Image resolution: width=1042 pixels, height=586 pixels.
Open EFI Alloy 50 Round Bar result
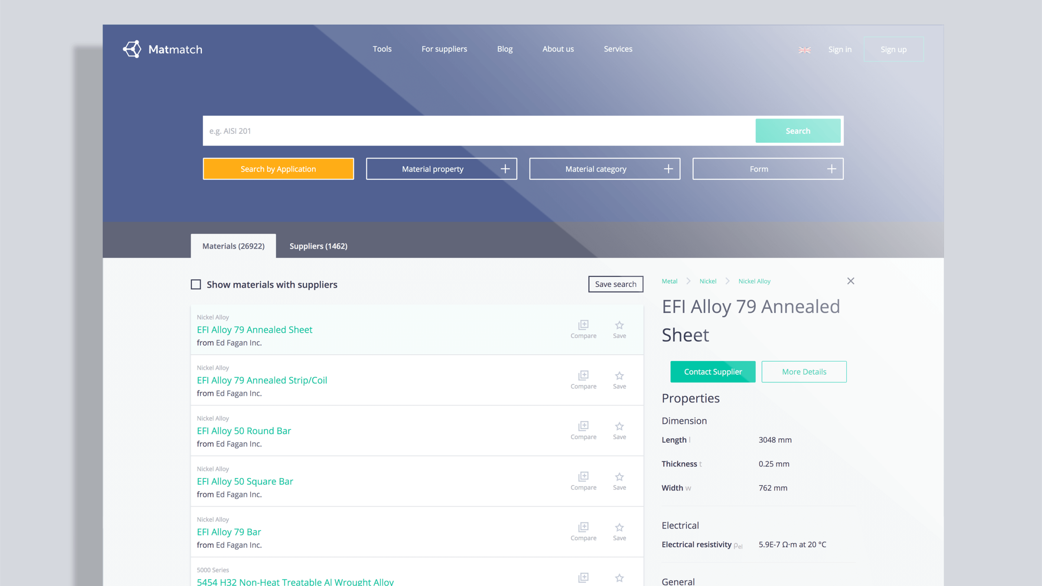pos(244,431)
